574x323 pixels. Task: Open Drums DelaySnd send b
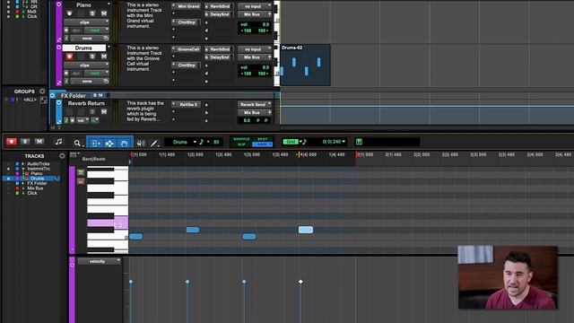click(x=220, y=57)
